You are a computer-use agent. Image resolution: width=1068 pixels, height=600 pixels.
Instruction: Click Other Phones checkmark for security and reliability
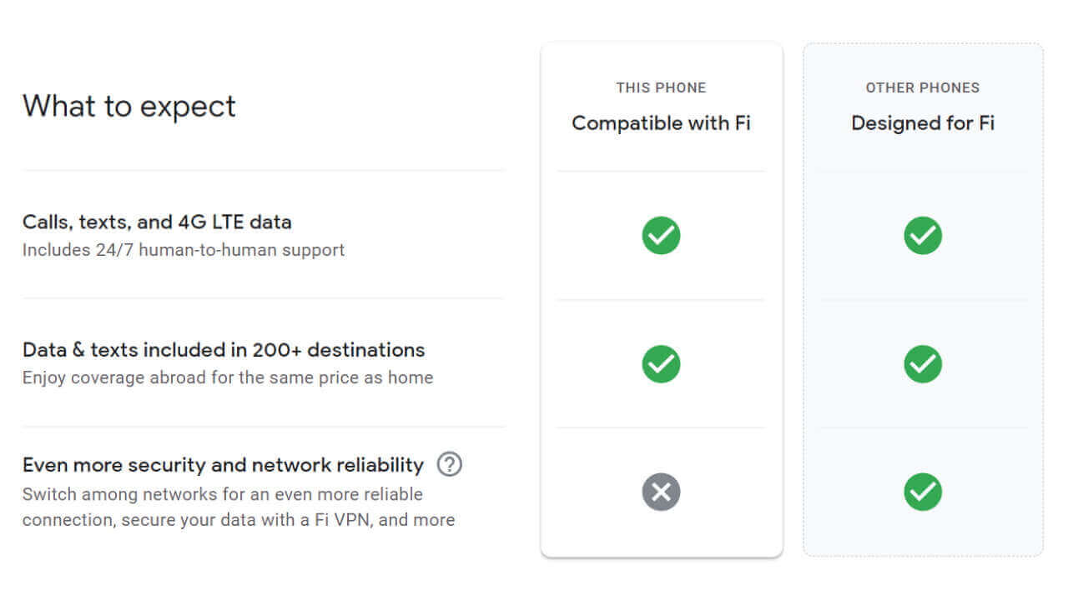923,492
